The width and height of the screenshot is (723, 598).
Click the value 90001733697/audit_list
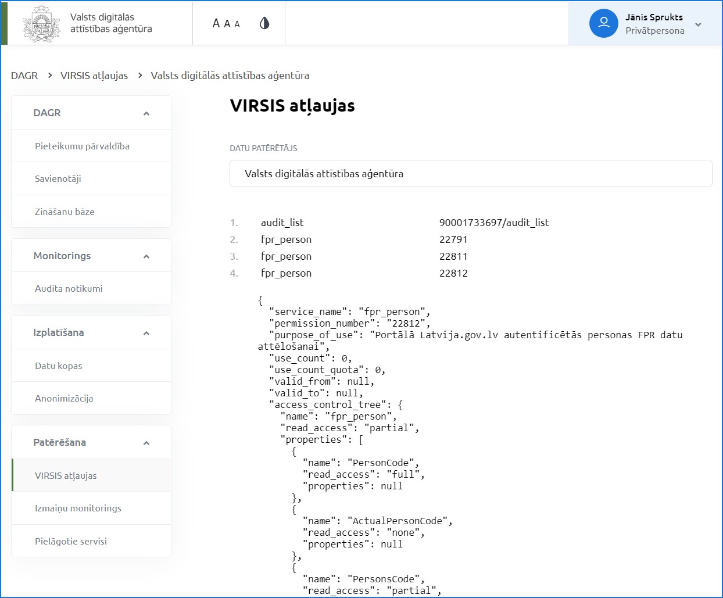494,223
